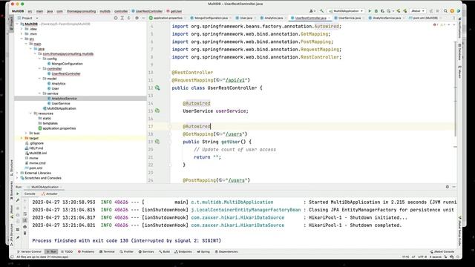Rerun application from Run panel
The image size is (475, 267).
click(x=18, y=194)
